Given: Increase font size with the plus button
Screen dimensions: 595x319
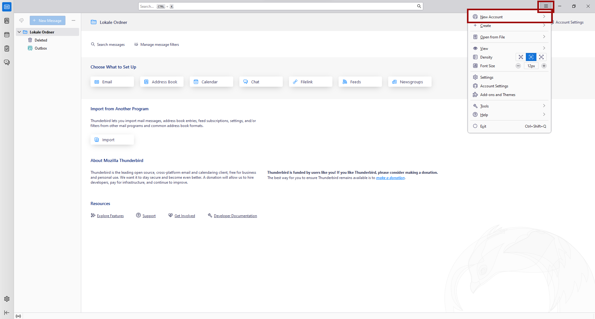Looking at the screenshot, I should tap(544, 66).
